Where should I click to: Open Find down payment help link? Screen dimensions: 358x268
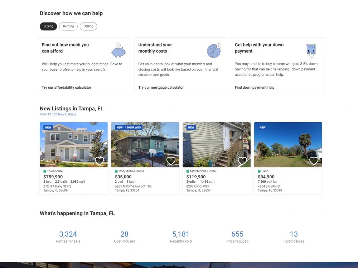pos(255,88)
